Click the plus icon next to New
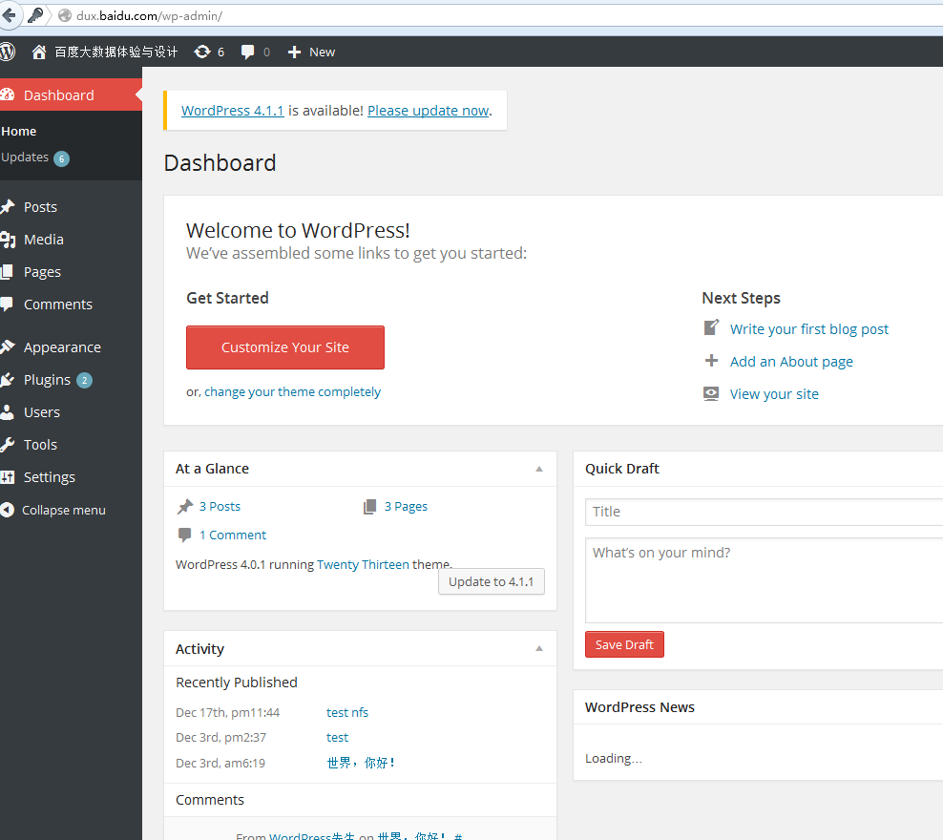This screenshot has height=840, width=943. [294, 52]
